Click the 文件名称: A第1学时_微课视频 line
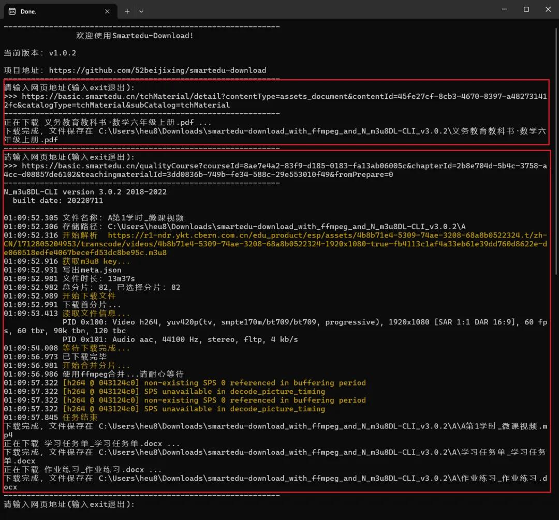The width and height of the screenshot is (559, 520). tap(94, 218)
